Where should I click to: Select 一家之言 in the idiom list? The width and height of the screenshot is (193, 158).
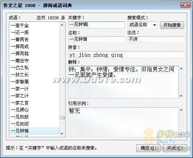click(x=34, y=103)
